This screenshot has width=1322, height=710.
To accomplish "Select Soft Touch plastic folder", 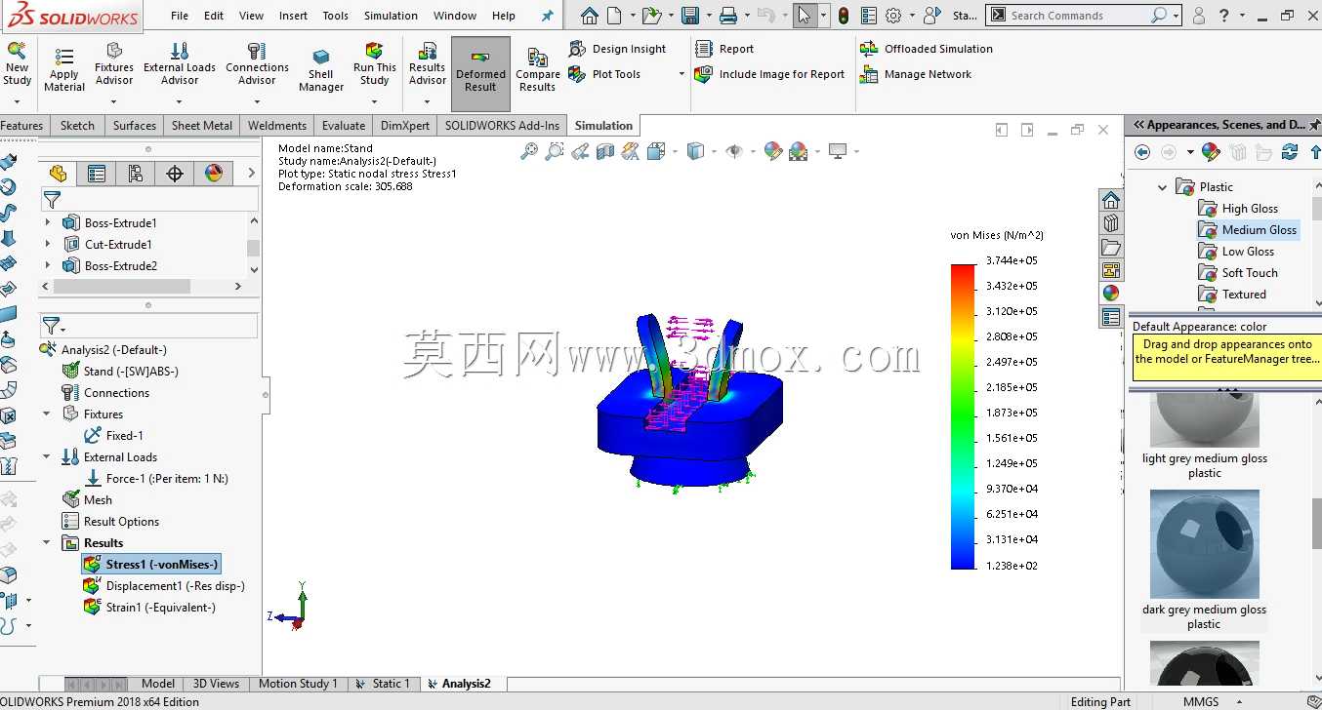I will 1238,272.
